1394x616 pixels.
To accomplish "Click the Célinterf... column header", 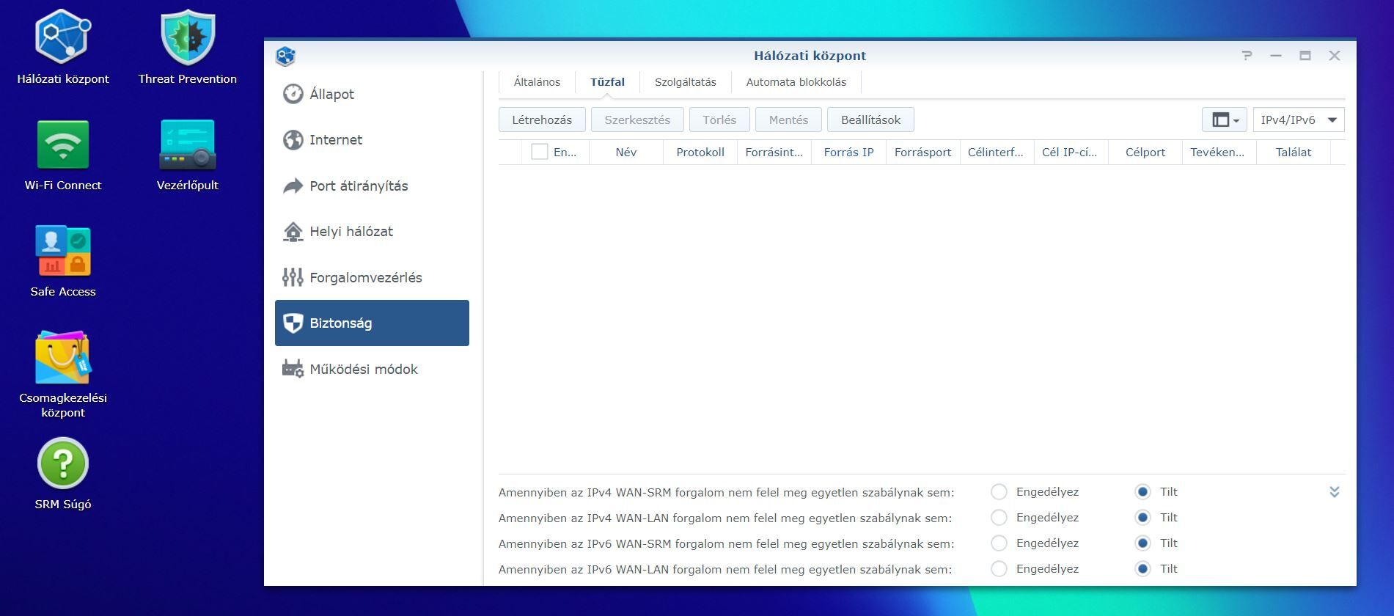I will click(996, 152).
